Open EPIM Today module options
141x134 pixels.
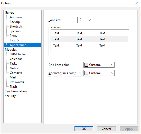click(x=18, y=54)
